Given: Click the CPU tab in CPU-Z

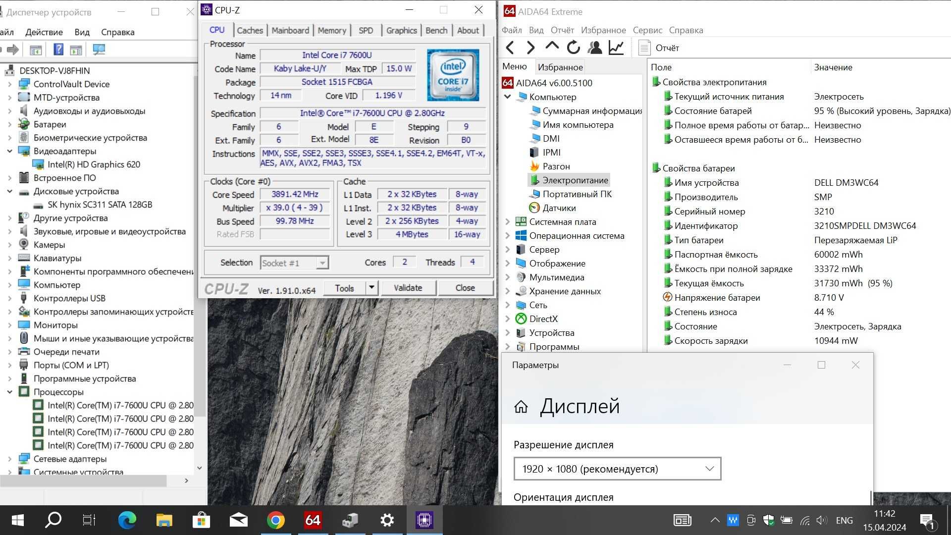Looking at the screenshot, I should [217, 30].
